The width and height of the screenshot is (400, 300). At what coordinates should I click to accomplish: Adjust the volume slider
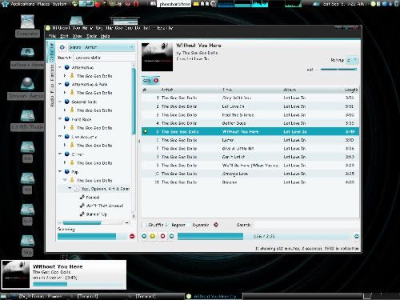[x=338, y=70]
